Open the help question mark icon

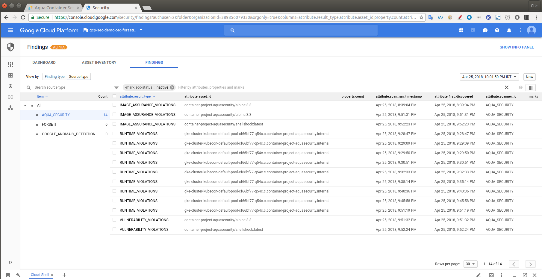click(x=497, y=30)
